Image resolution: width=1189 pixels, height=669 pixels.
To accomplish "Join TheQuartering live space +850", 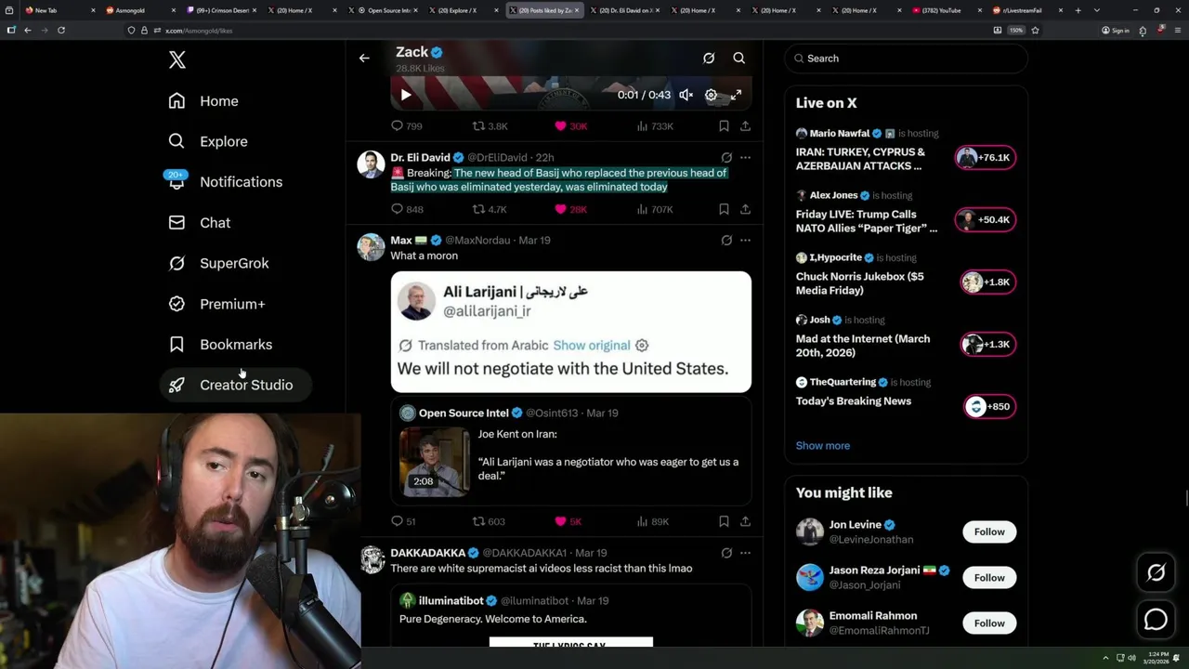I will [x=990, y=407].
